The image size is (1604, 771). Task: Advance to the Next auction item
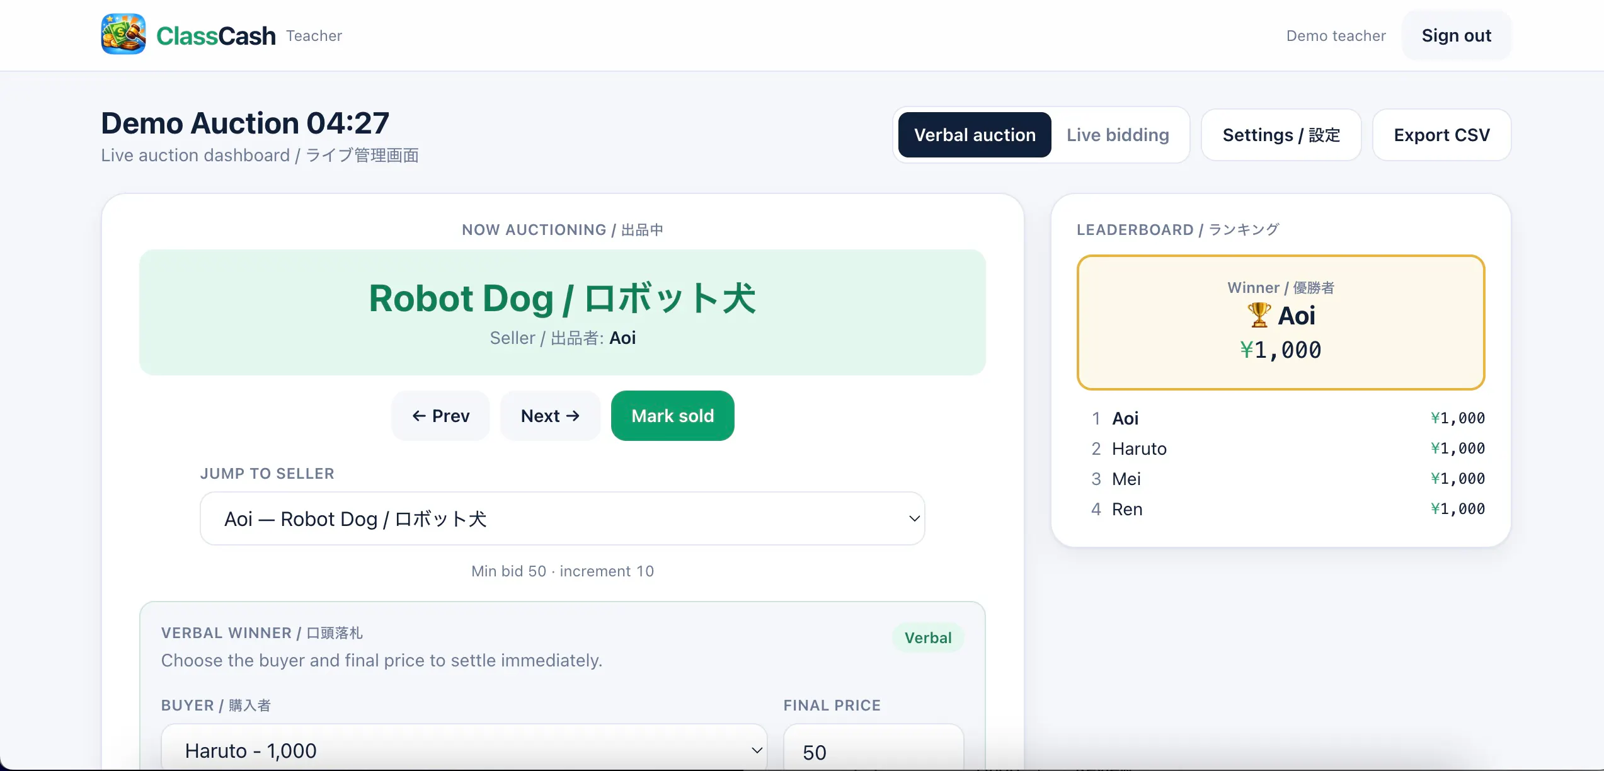550,416
